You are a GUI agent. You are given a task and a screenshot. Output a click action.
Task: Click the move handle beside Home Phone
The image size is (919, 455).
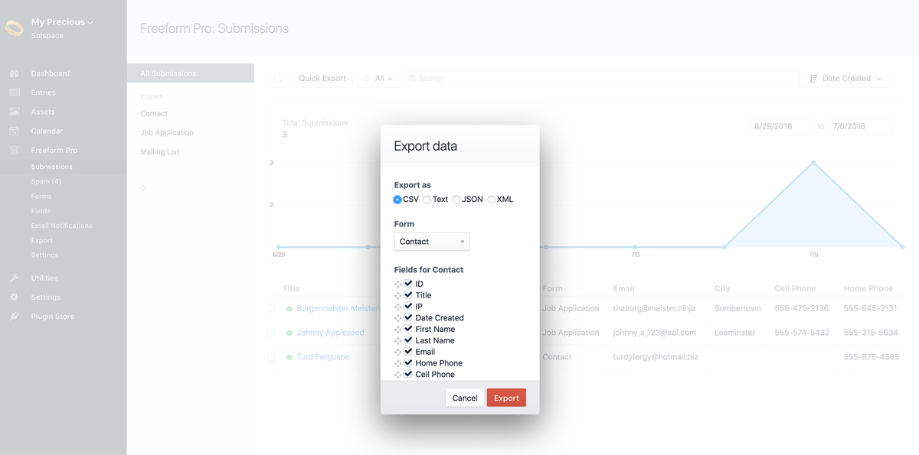pos(398,363)
